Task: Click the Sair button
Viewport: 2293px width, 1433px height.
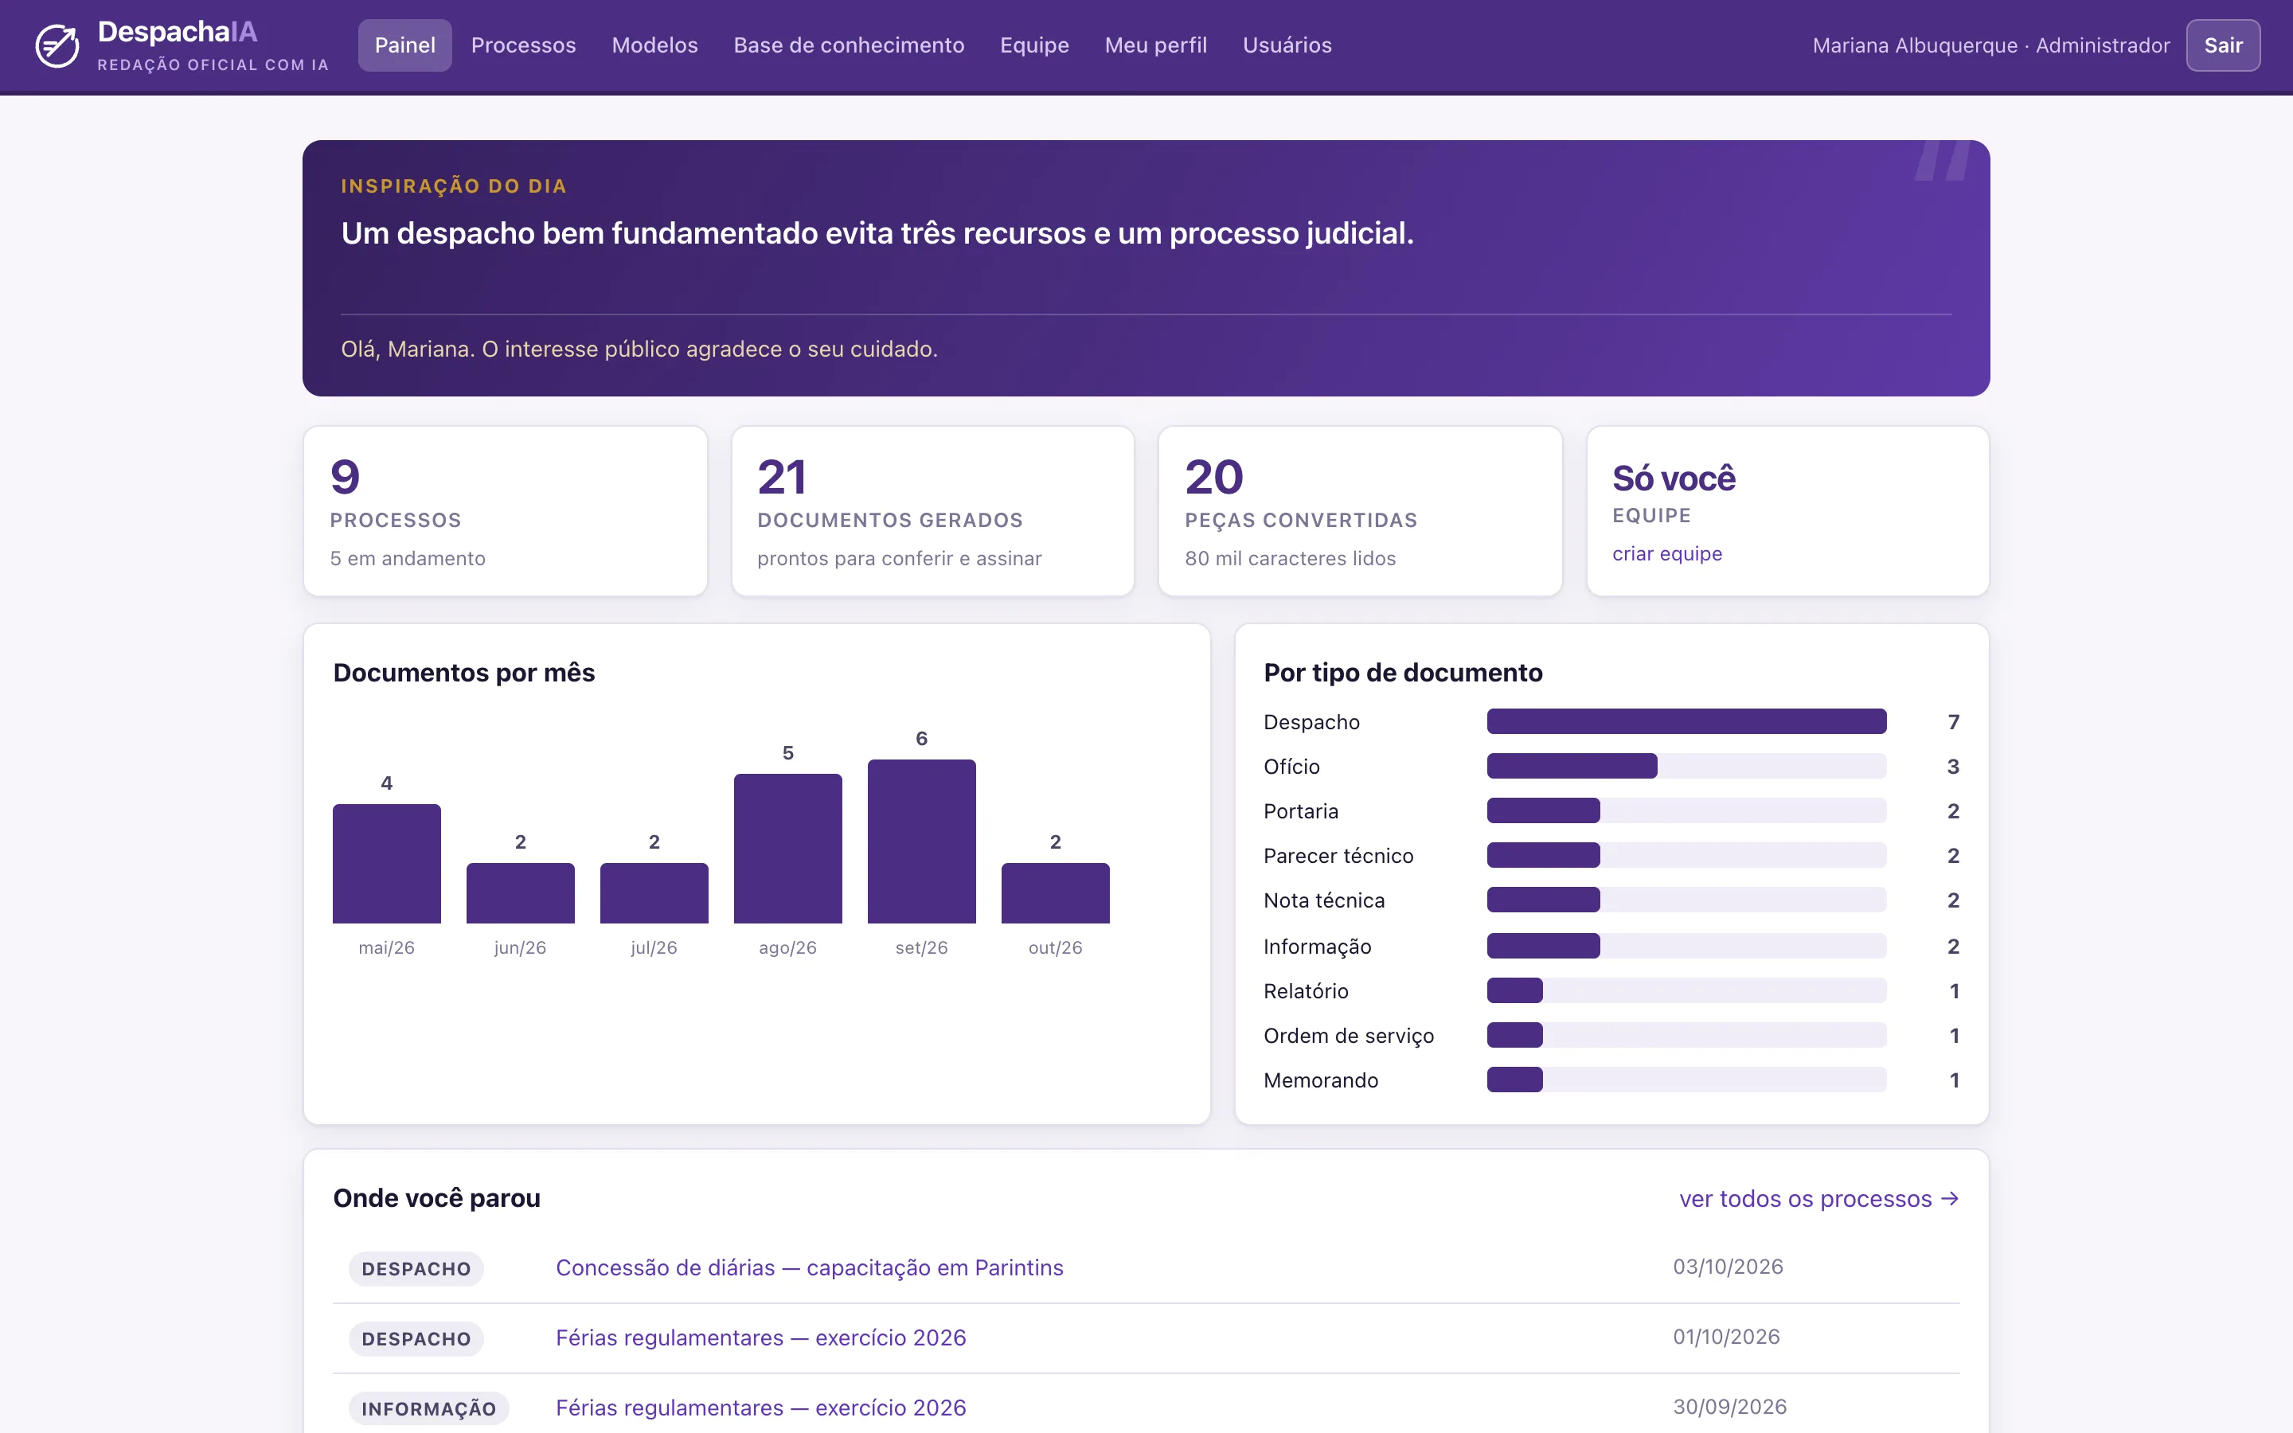Action: pyautogui.click(x=2223, y=45)
